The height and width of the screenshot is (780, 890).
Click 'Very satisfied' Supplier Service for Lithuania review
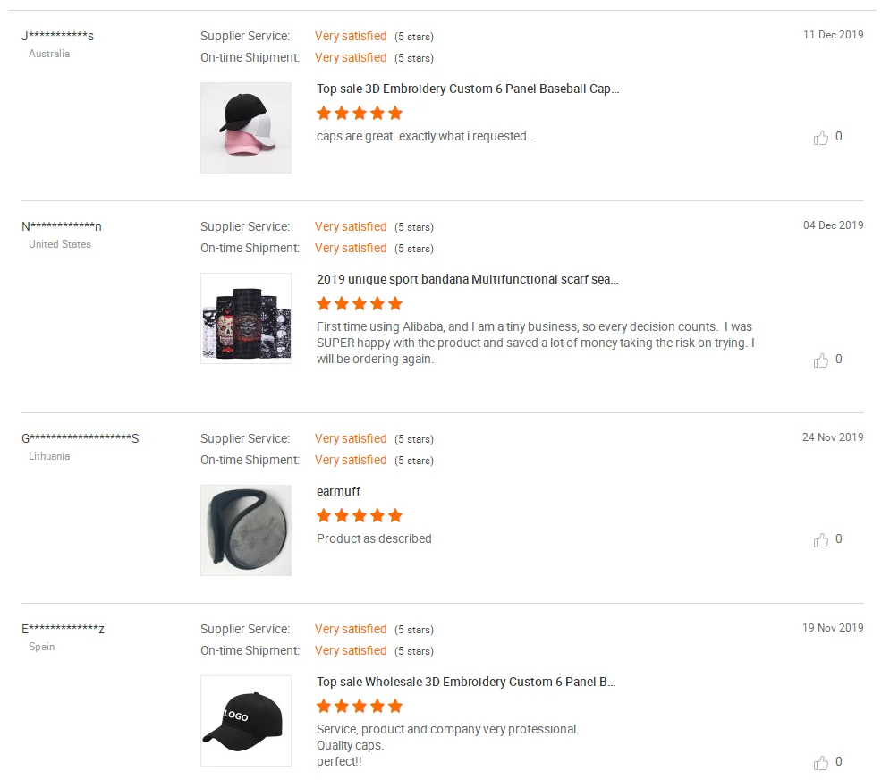351,439
